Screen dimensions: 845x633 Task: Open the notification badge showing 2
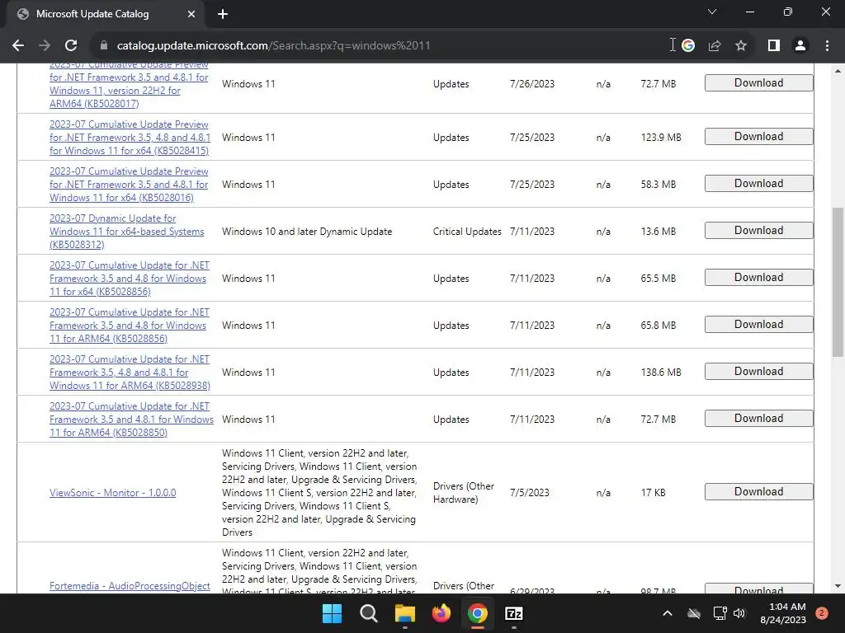pyautogui.click(x=822, y=613)
